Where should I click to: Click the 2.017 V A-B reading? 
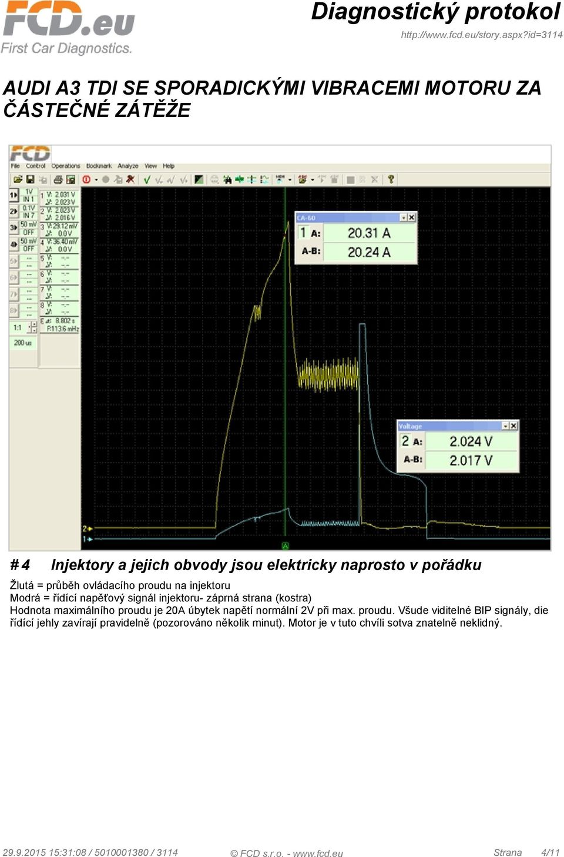coord(471,460)
